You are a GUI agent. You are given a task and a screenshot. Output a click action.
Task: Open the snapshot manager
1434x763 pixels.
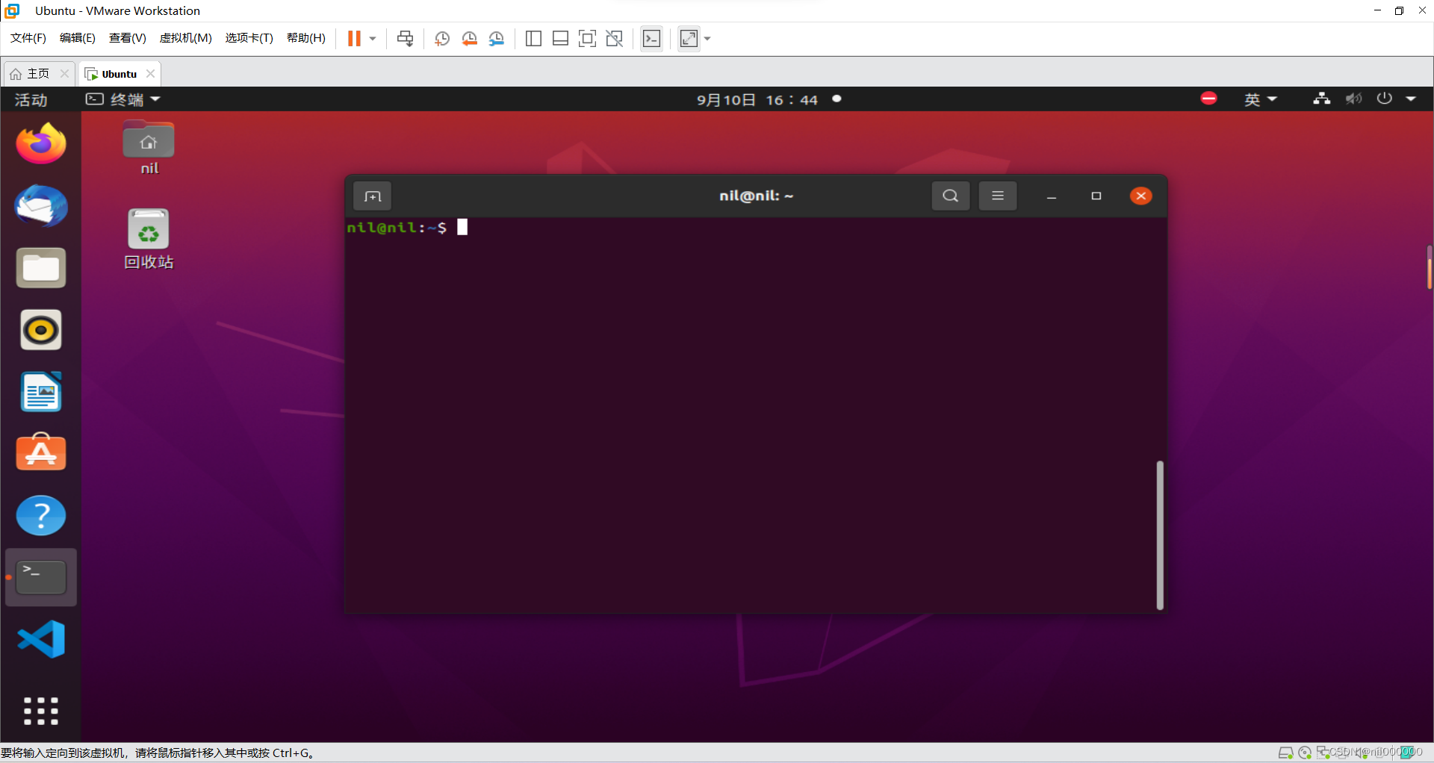tap(497, 39)
